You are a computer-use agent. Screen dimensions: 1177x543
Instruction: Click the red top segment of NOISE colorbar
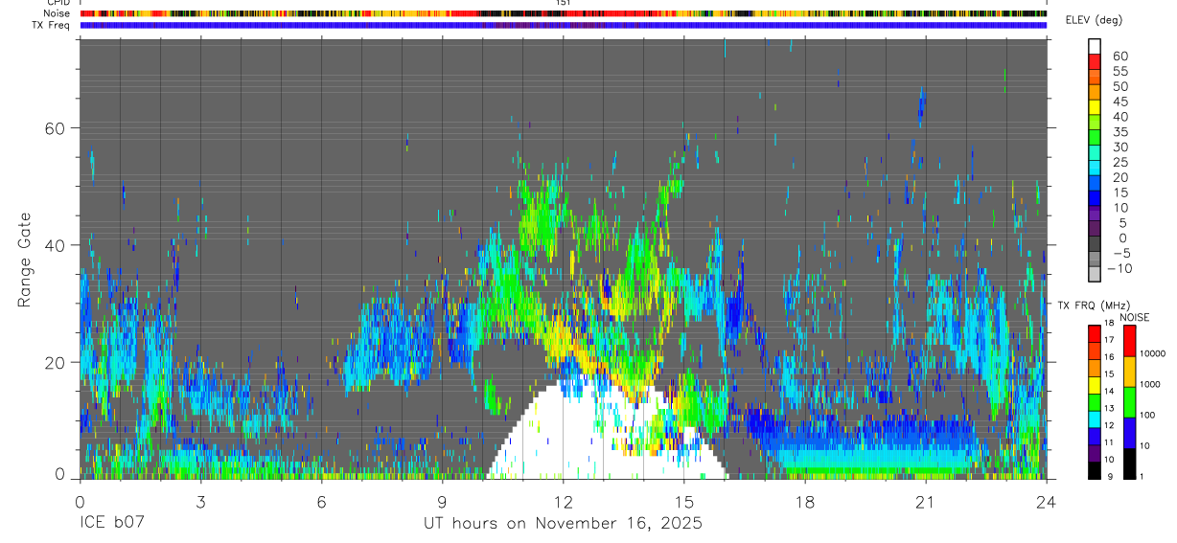(1129, 341)
